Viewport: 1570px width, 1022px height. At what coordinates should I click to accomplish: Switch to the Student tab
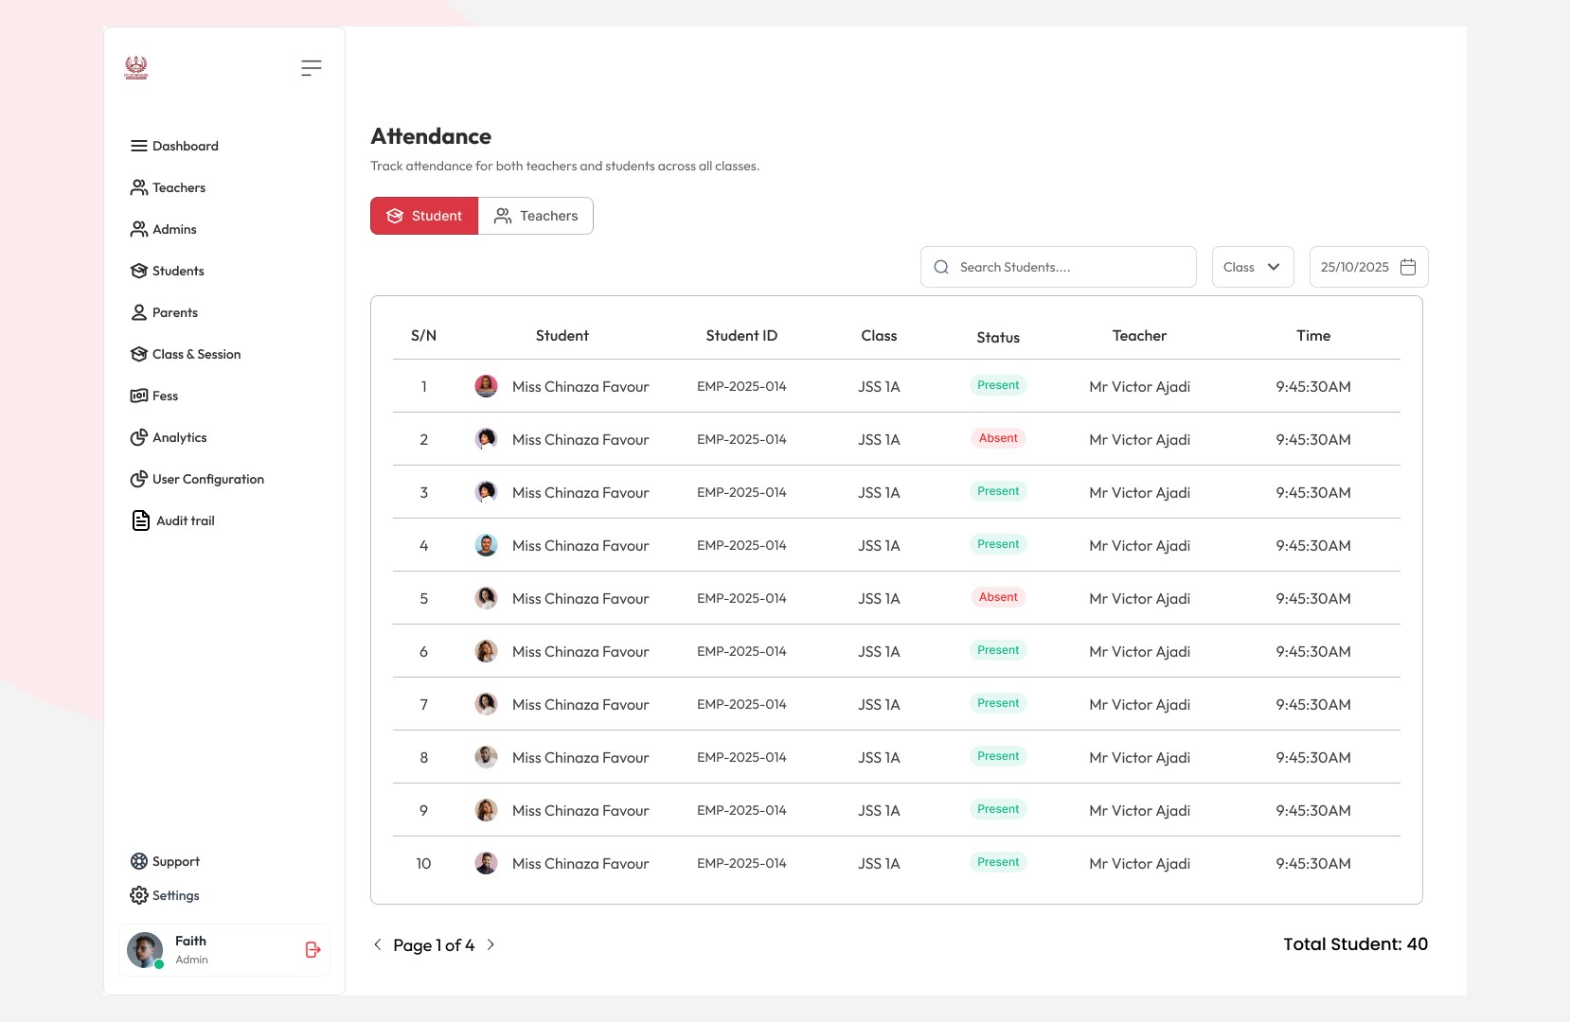click(424, 216)
